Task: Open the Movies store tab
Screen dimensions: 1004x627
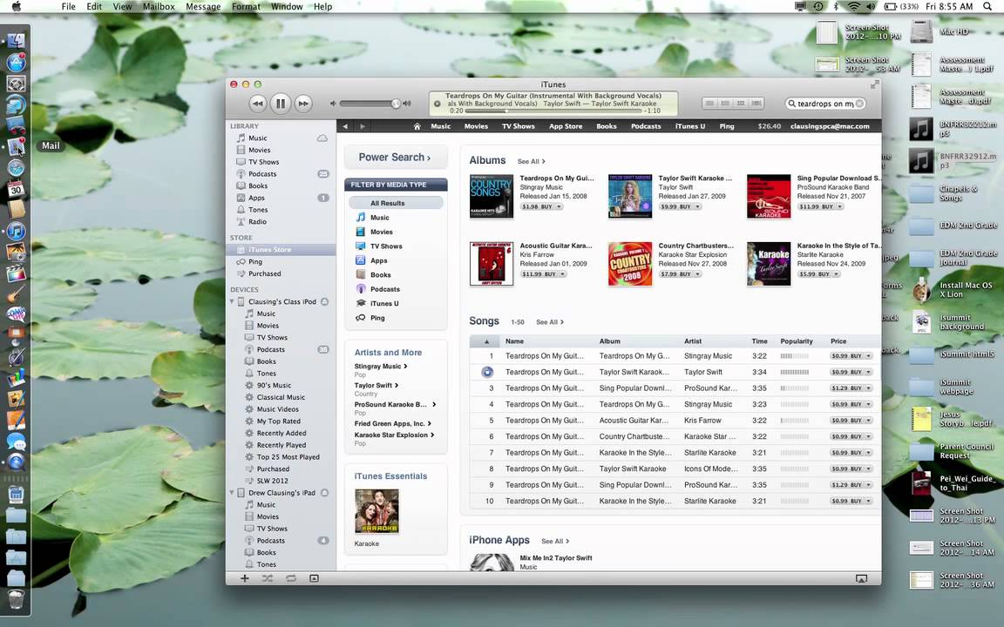Action: (476, 126)
